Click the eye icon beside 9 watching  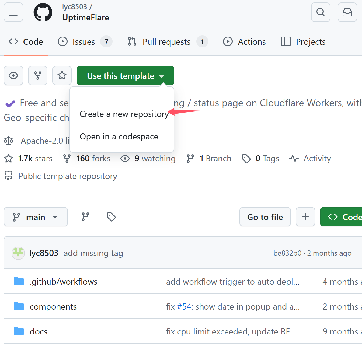pyautogui.click(x=125, y=159)
